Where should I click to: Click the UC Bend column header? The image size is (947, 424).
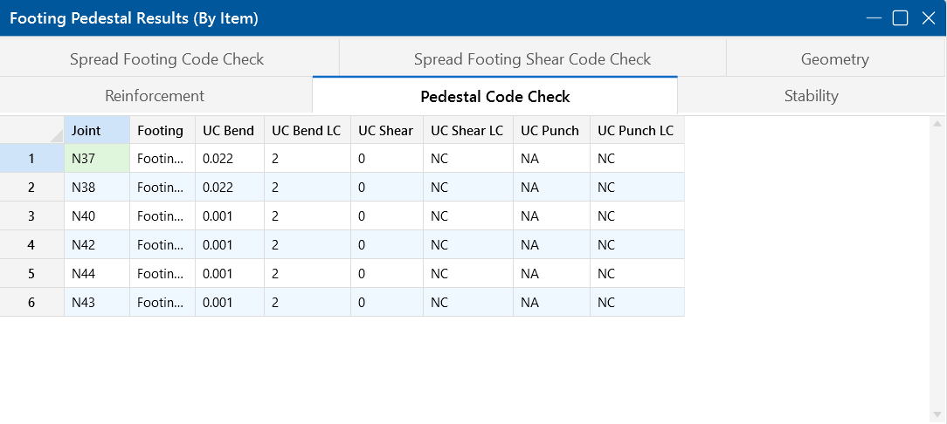point(228,131)
